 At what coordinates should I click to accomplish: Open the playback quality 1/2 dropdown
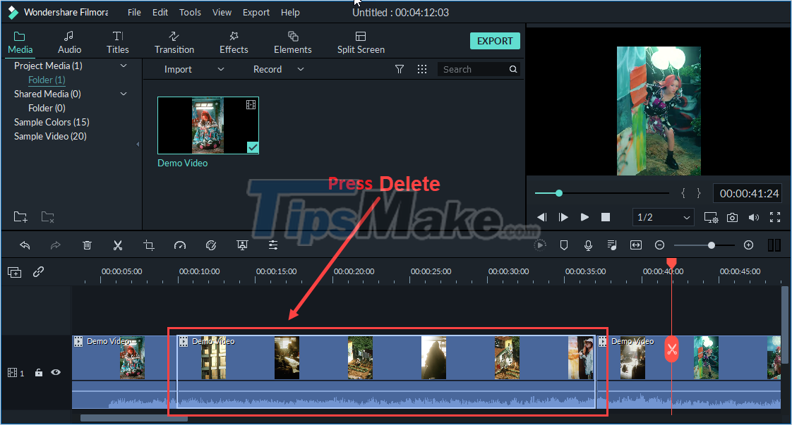[662, 217]
